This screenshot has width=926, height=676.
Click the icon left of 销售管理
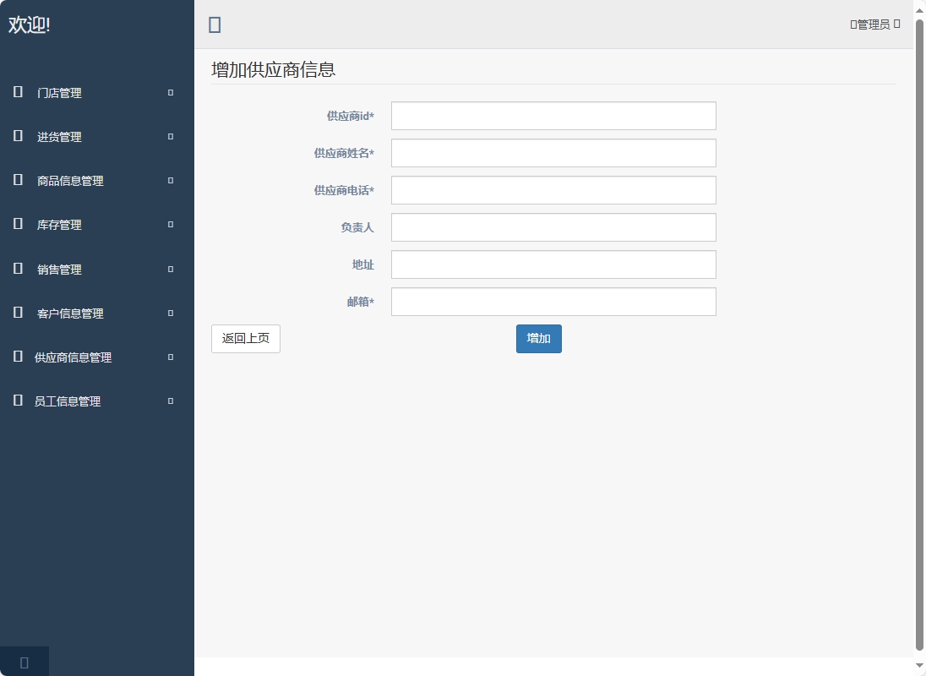pyautogui.click(x=18, y=269)
